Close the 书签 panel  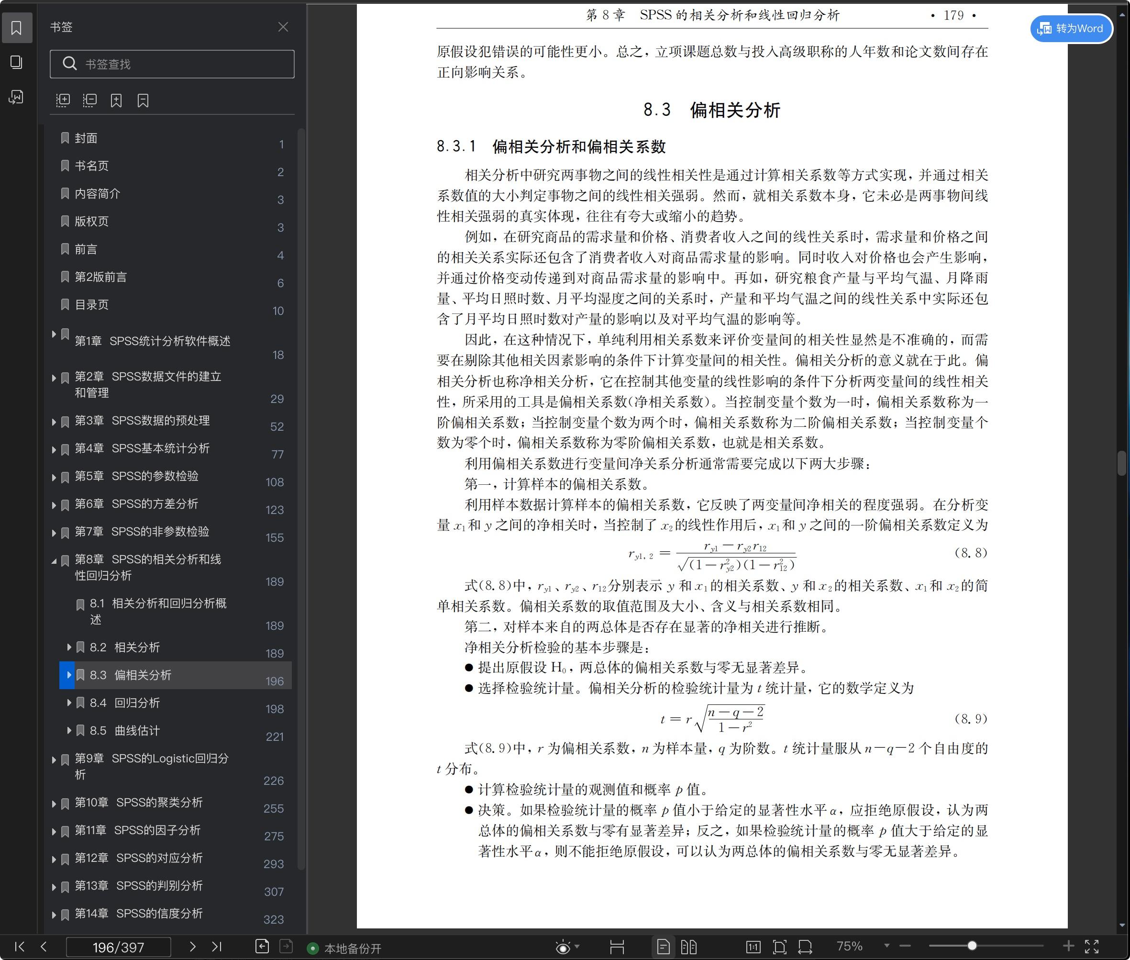point(283,27)
